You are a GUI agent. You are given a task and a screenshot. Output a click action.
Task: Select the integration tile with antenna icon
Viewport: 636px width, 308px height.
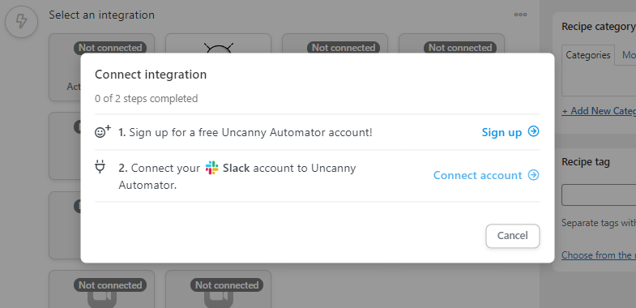point(218,44)
